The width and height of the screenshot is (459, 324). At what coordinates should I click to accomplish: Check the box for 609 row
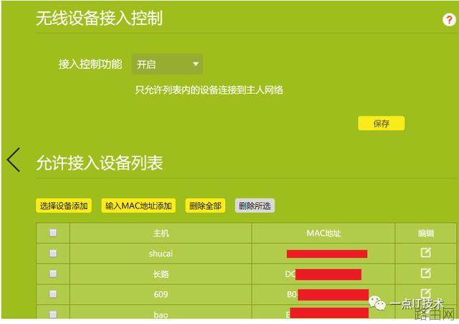53,294
